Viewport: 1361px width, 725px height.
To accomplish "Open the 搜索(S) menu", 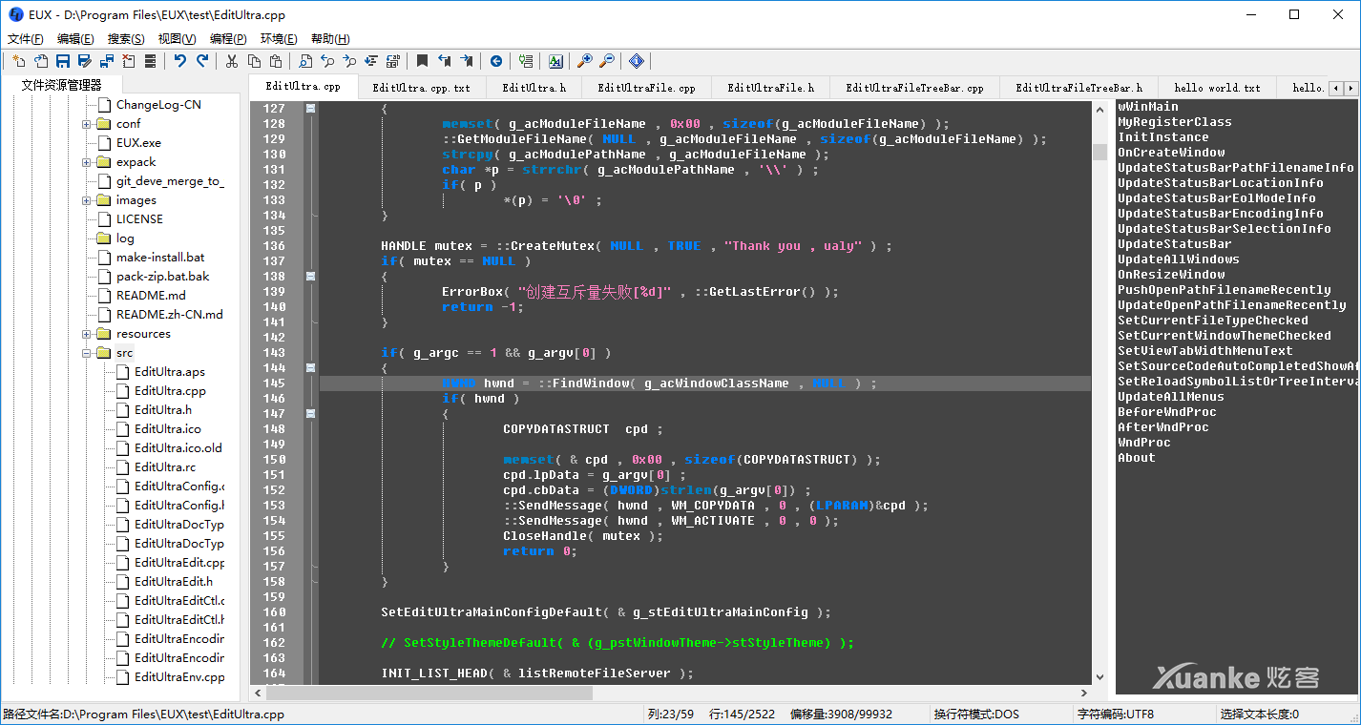I will [x=126, y=39].
